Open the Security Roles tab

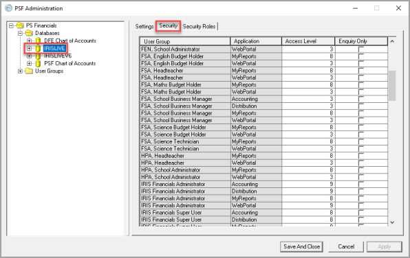199,27
